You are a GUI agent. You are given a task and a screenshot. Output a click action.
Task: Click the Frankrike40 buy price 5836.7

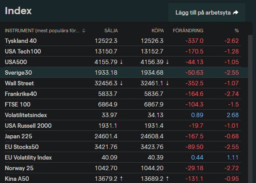(154, 94)
